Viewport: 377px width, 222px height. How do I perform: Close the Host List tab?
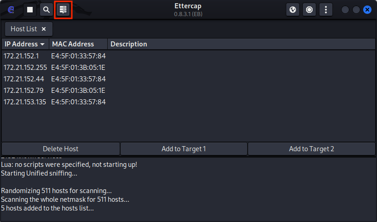(44, 29)
